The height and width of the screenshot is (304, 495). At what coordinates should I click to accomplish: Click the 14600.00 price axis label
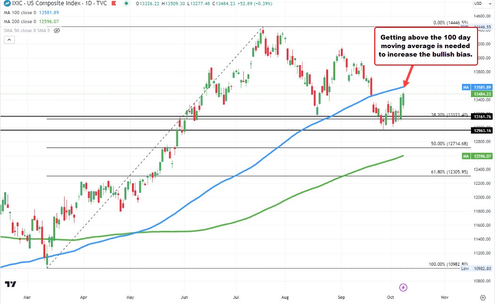click(482, 16)
